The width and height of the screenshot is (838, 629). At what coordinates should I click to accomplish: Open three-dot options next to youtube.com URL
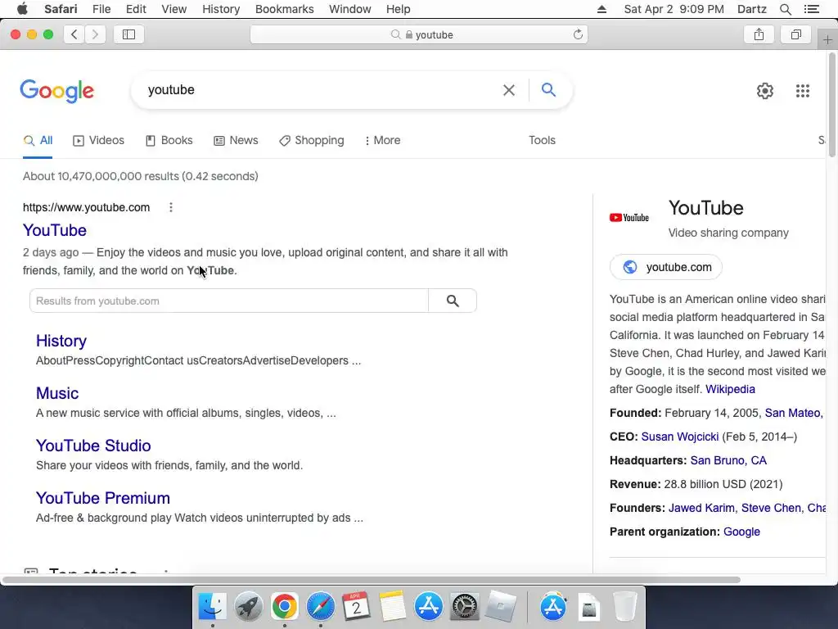tap(171, 207)
